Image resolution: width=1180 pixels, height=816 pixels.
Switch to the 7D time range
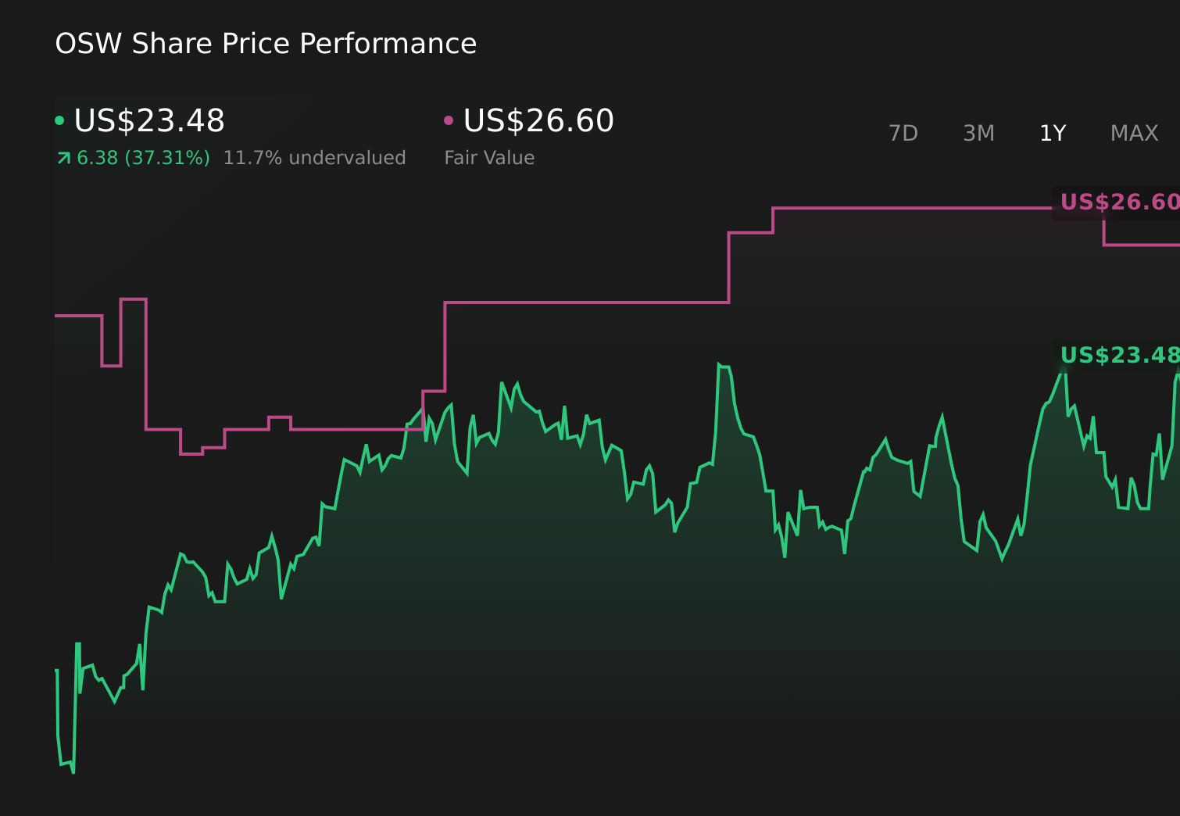coord(903,133)
